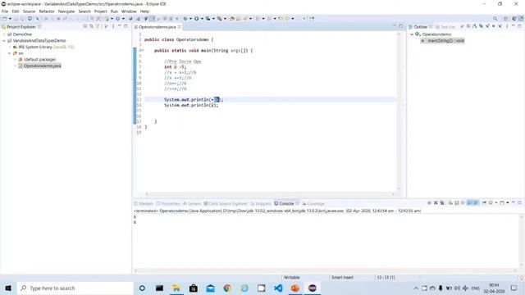Maximize the Project Explorer panel
This screenshot has height=295, width=525.
pyautogui.click(x=126, y=26)
